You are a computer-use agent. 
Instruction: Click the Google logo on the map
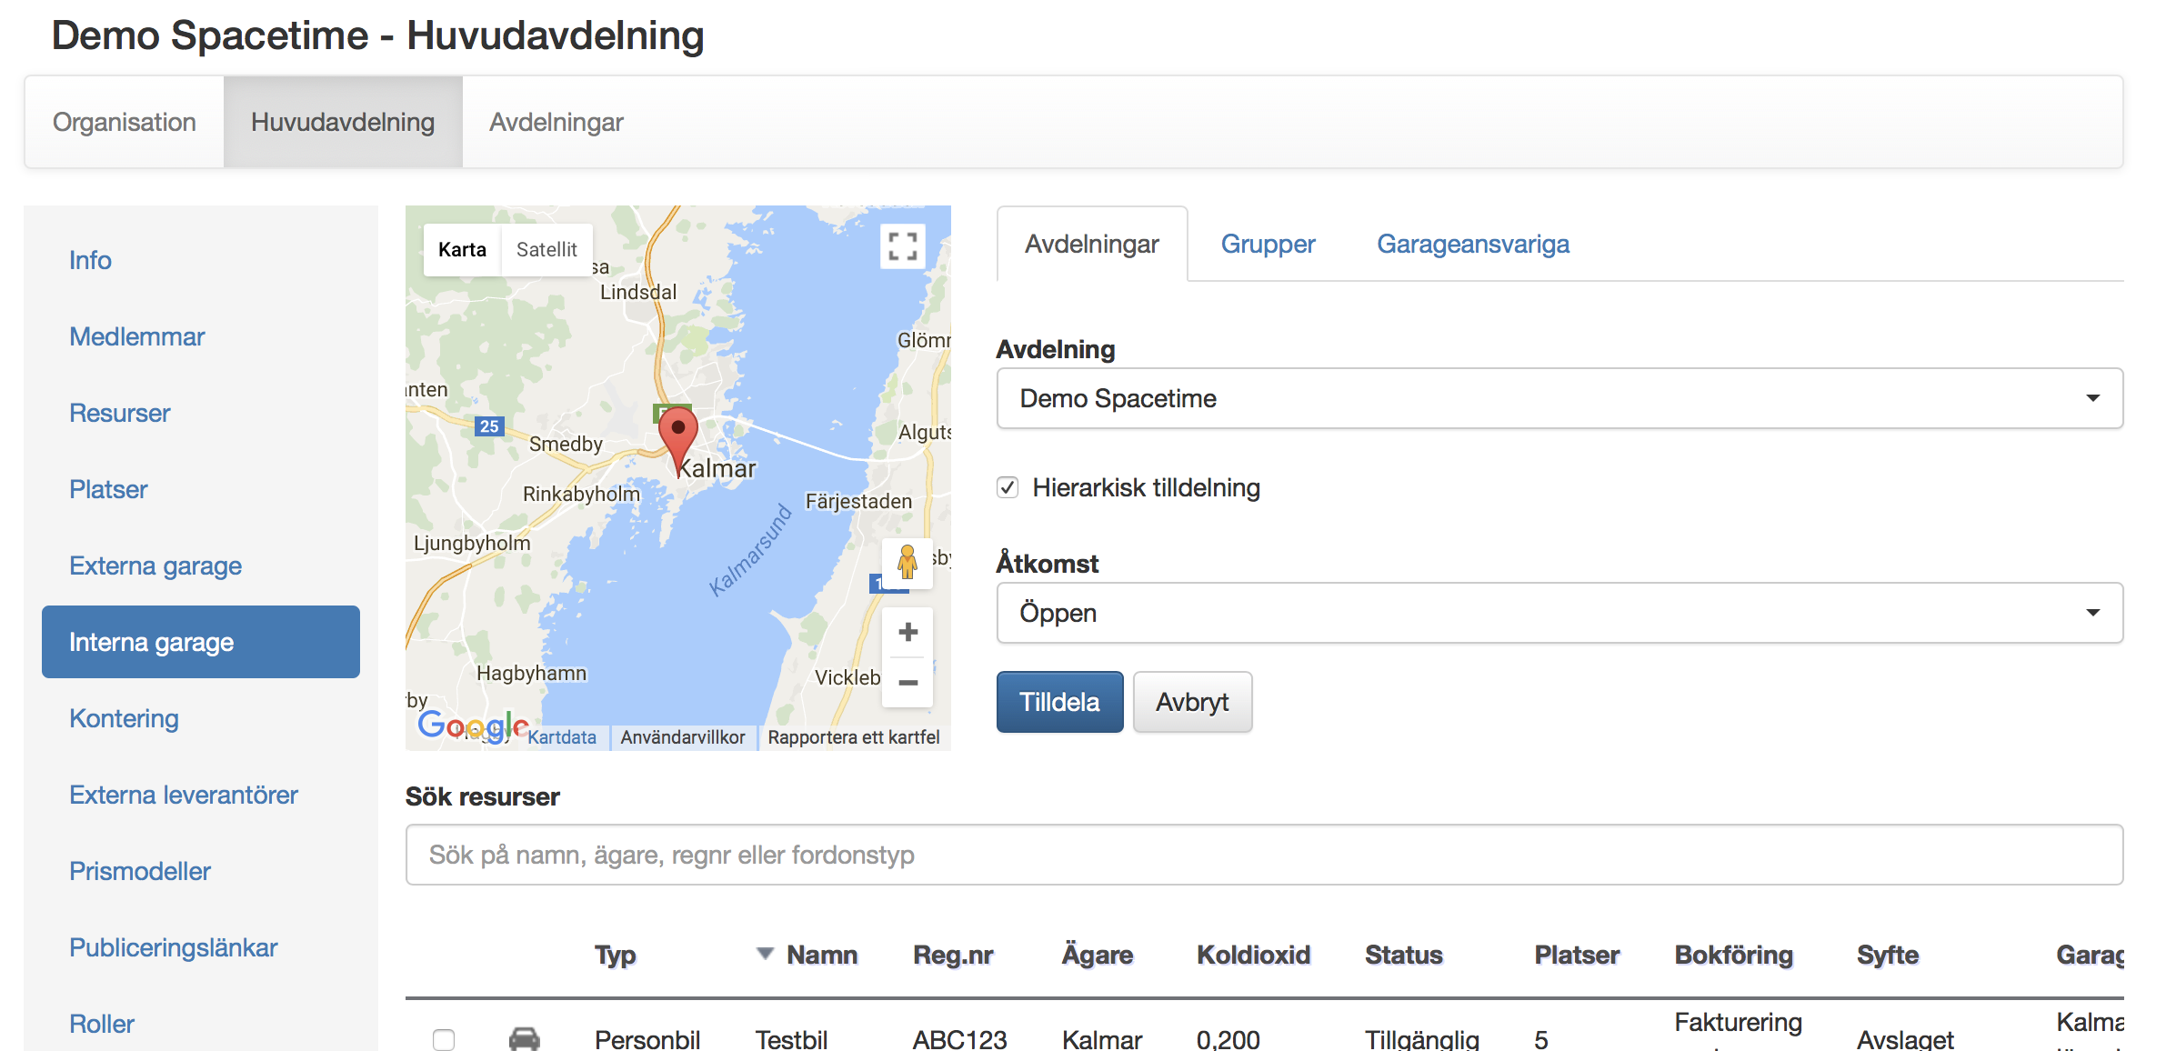click(471, 726)
